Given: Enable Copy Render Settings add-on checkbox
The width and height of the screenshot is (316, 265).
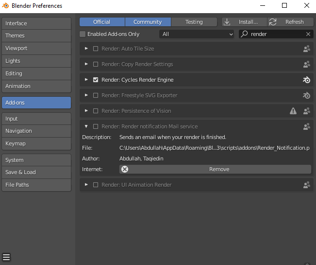Looking at the screenshot, I should 96,64.
